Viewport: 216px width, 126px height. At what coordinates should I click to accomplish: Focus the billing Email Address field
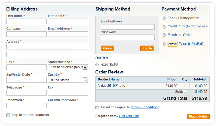click(68, 34)
